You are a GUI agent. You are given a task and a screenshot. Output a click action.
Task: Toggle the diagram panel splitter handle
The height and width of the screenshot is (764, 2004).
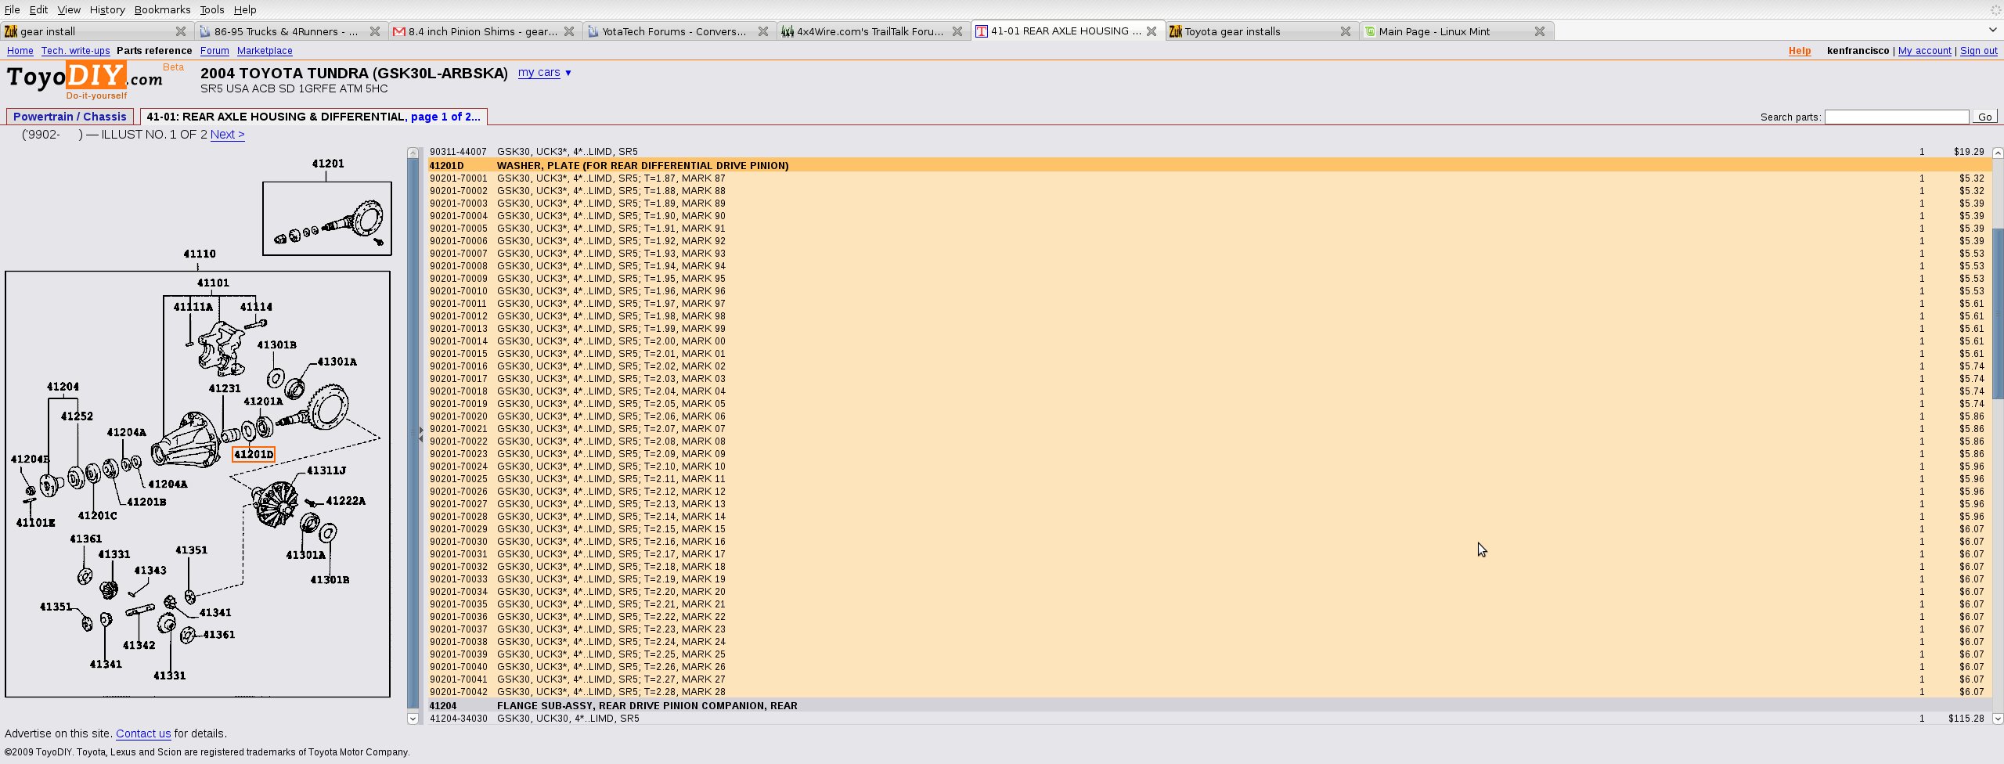(x=421, y=434)
